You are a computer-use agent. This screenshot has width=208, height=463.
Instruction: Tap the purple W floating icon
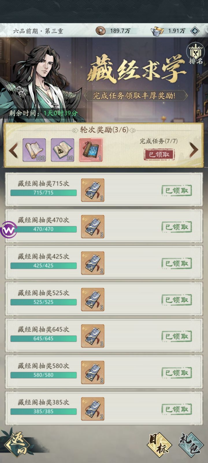click(x=8, y=230)
